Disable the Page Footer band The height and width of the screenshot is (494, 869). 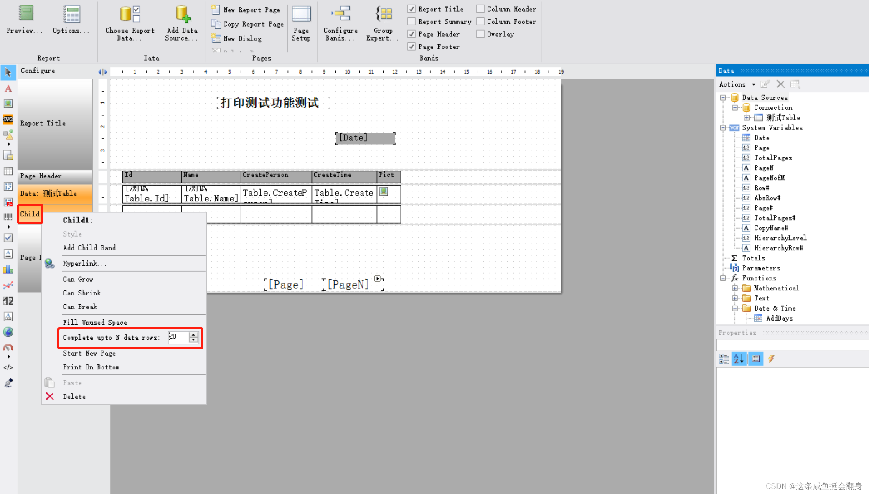412,46
